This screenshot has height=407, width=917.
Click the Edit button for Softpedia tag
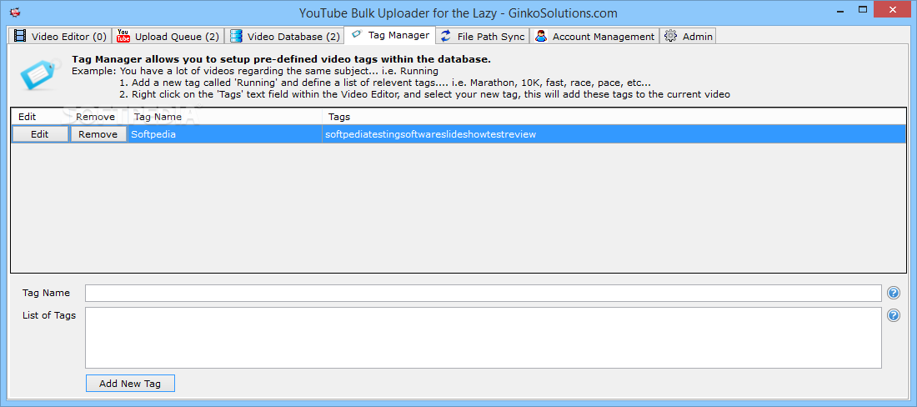(40, 134)
